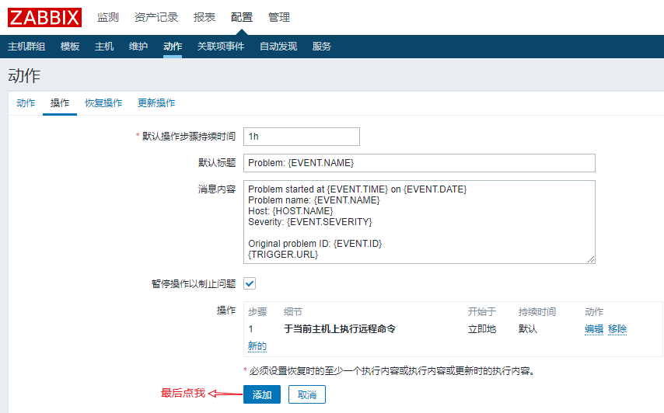Image resolution: width=664 pixels, height=413 pixels.
Task: Go to 模板 submenu
Action: [70, 47]
